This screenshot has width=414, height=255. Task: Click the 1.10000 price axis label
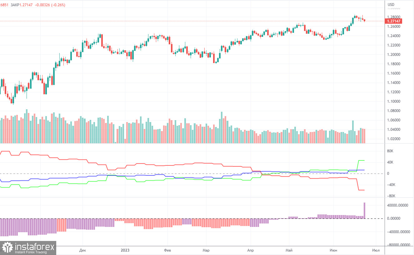pyautogui.click(x=394, y=101)
